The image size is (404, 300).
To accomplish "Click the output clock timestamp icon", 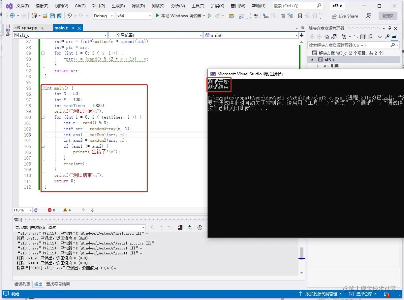I will (x=200, y=227).
